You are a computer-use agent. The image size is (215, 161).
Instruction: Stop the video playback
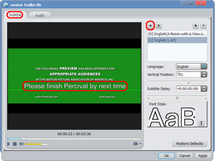(15, 144)
